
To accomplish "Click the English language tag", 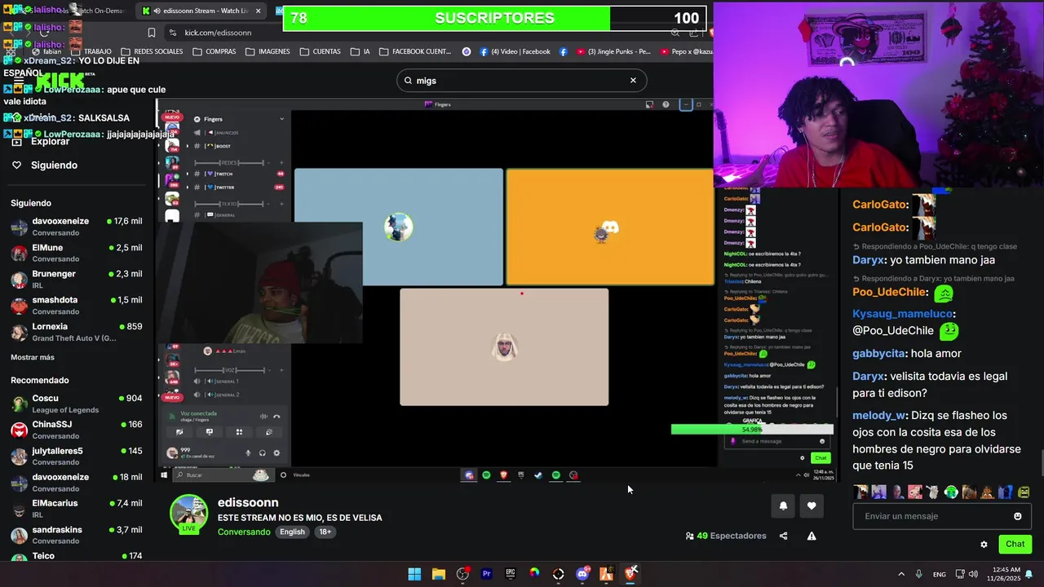I will 292,532.
